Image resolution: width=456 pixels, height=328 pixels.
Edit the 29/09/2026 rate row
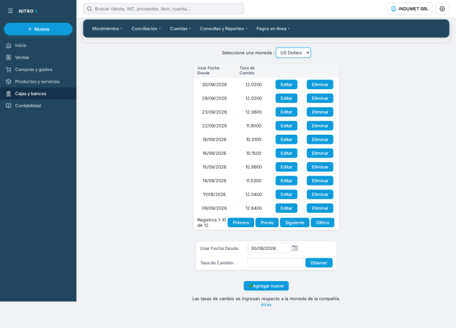pos(287,98)
